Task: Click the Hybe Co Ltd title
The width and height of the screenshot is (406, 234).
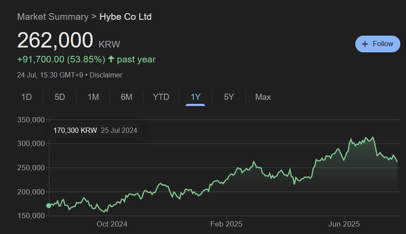Action: (x=126, y=17)
